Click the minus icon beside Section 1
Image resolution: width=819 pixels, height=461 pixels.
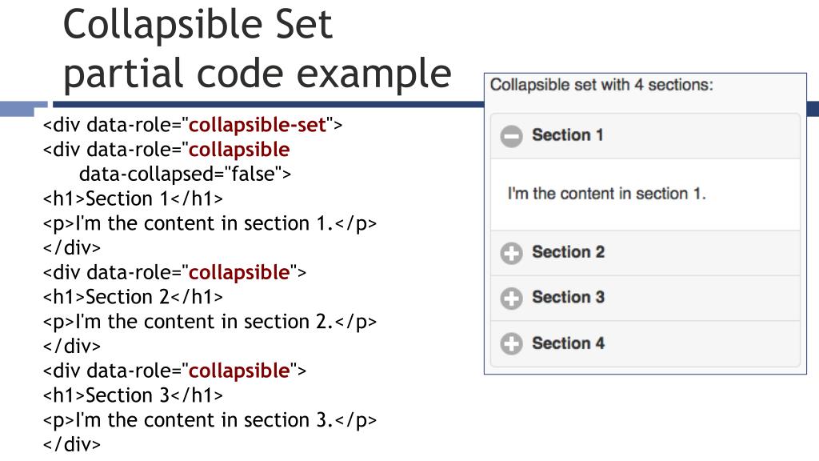coord(511,136)
